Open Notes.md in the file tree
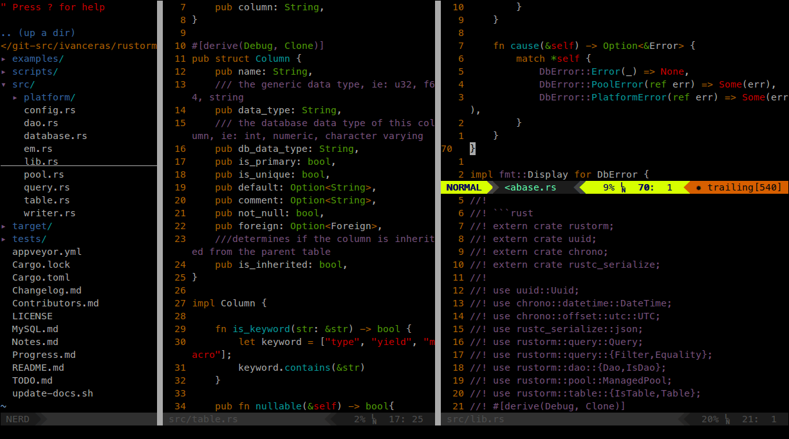Image resolution: width=789 pixels, height=439 pixels. 35,342
